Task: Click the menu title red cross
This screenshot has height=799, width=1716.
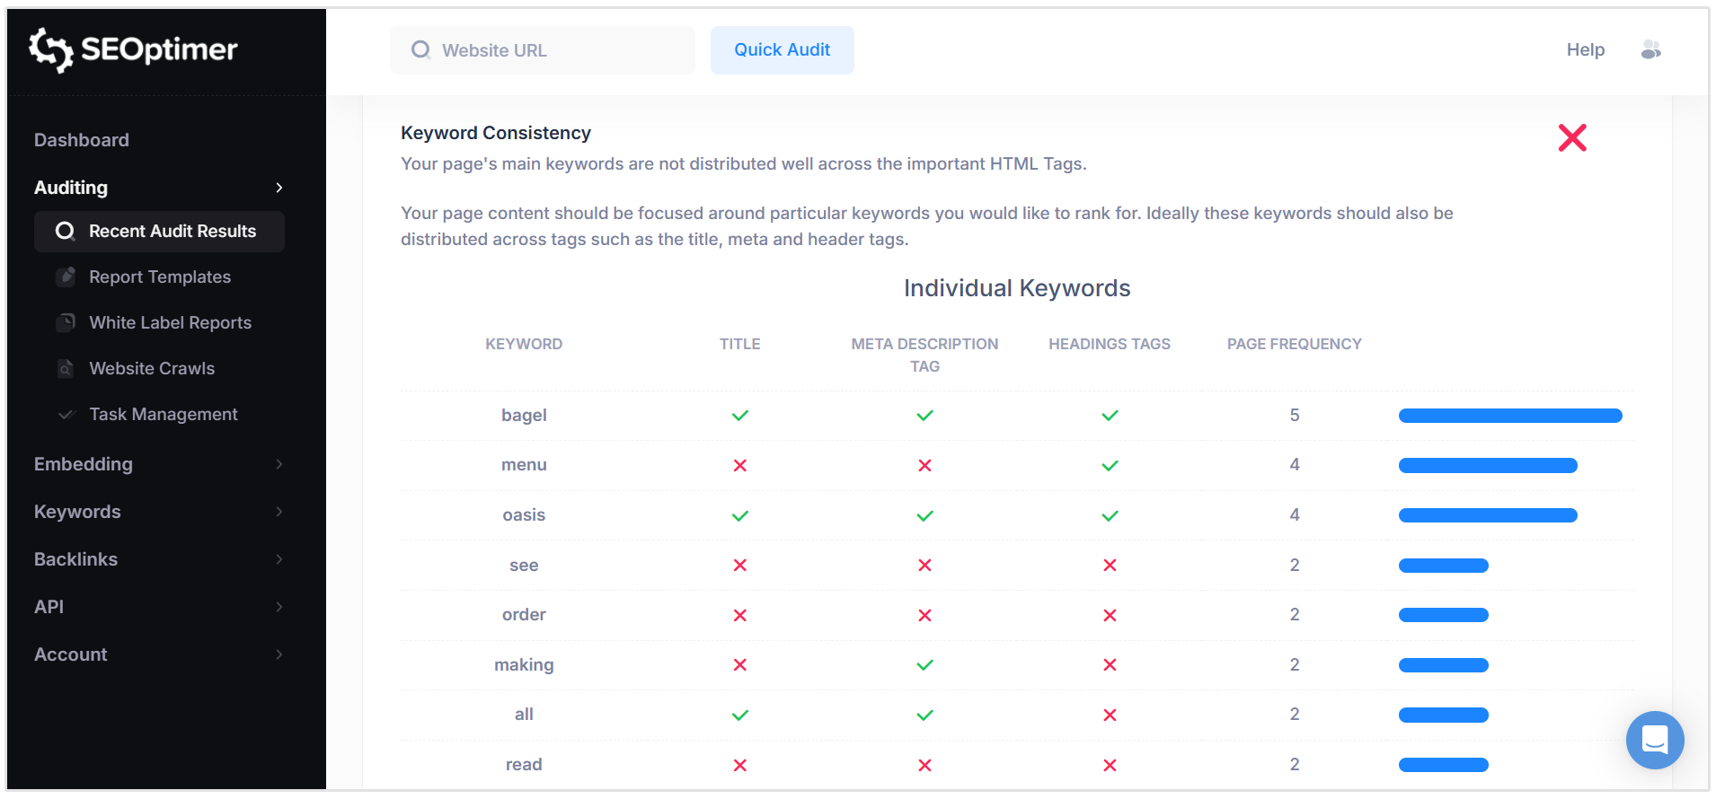Action: (740, 465)
